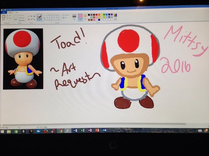Open PowerPoint from the taskbar
209x156 pixels.
tap(97, 130)
